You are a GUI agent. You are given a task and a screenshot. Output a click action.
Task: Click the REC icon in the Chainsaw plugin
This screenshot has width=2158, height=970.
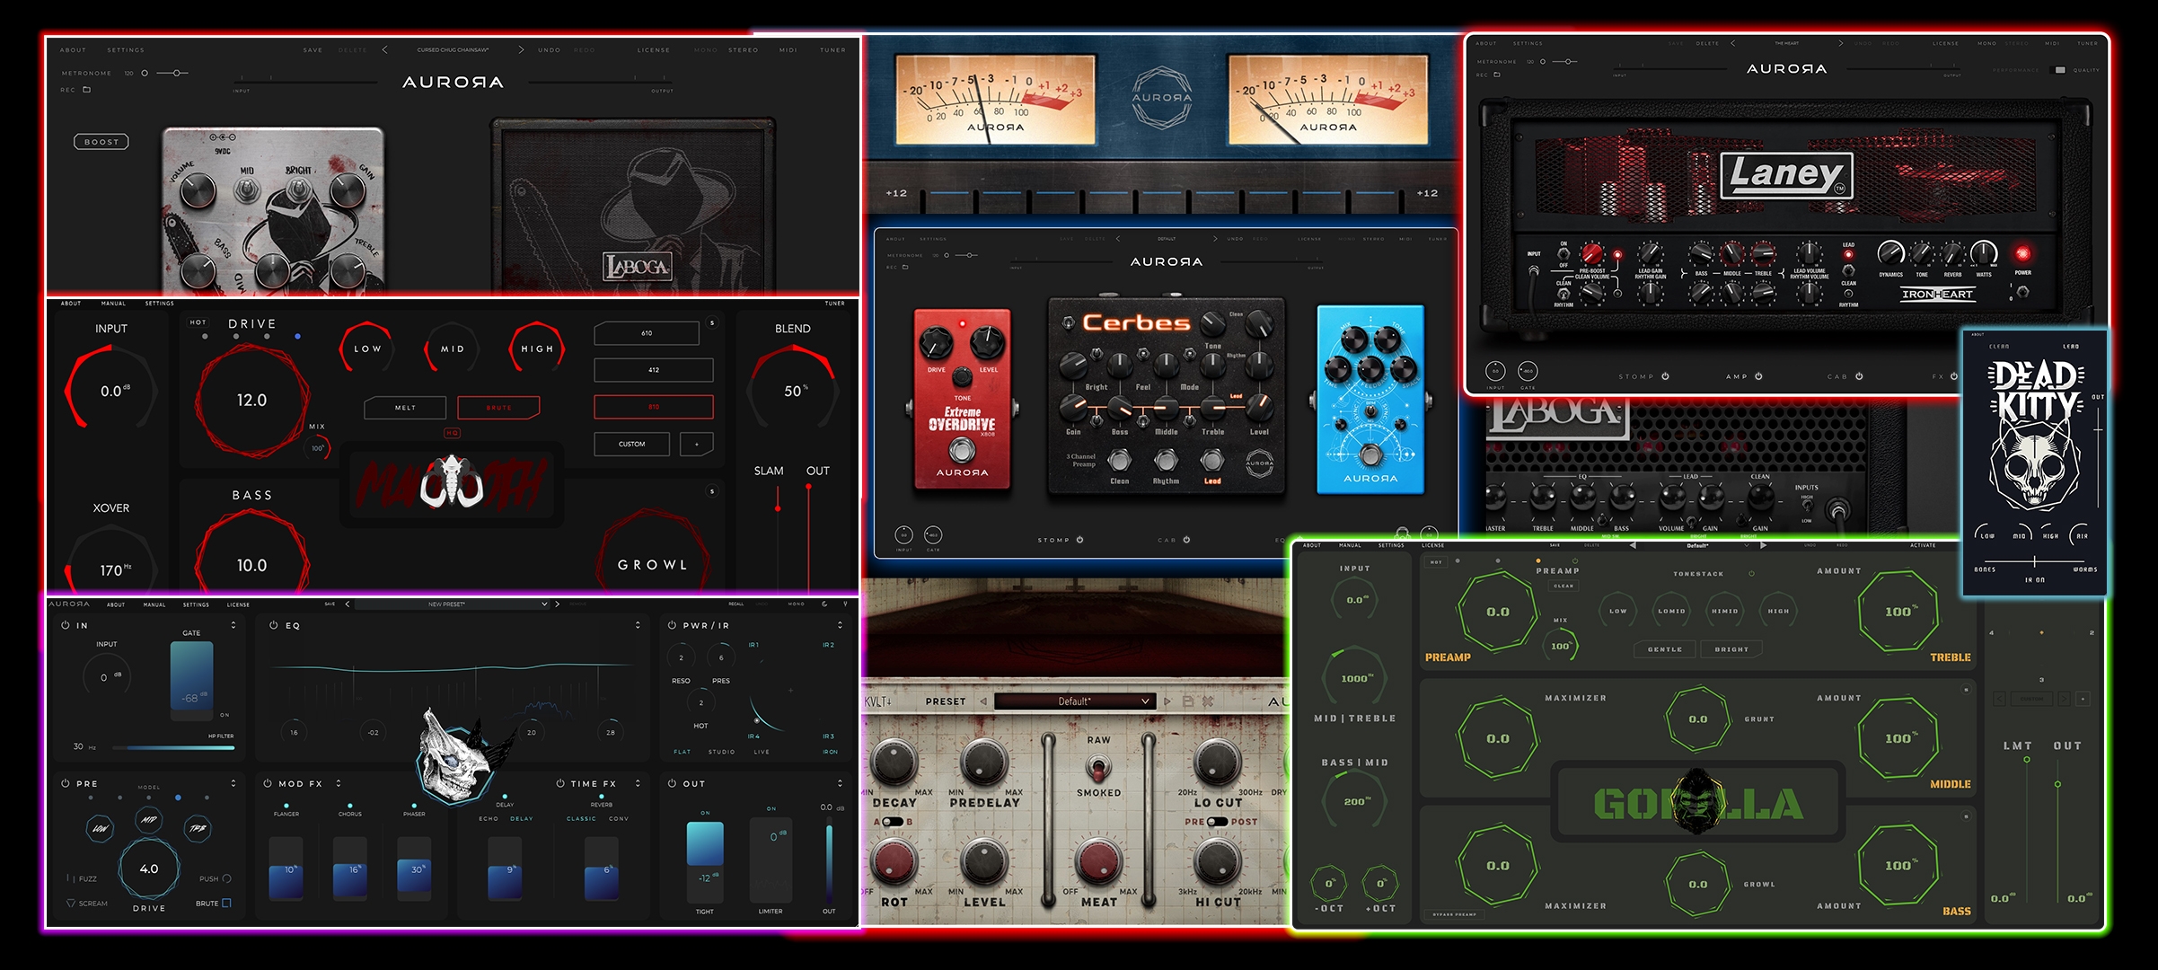[x=87, y=90]
